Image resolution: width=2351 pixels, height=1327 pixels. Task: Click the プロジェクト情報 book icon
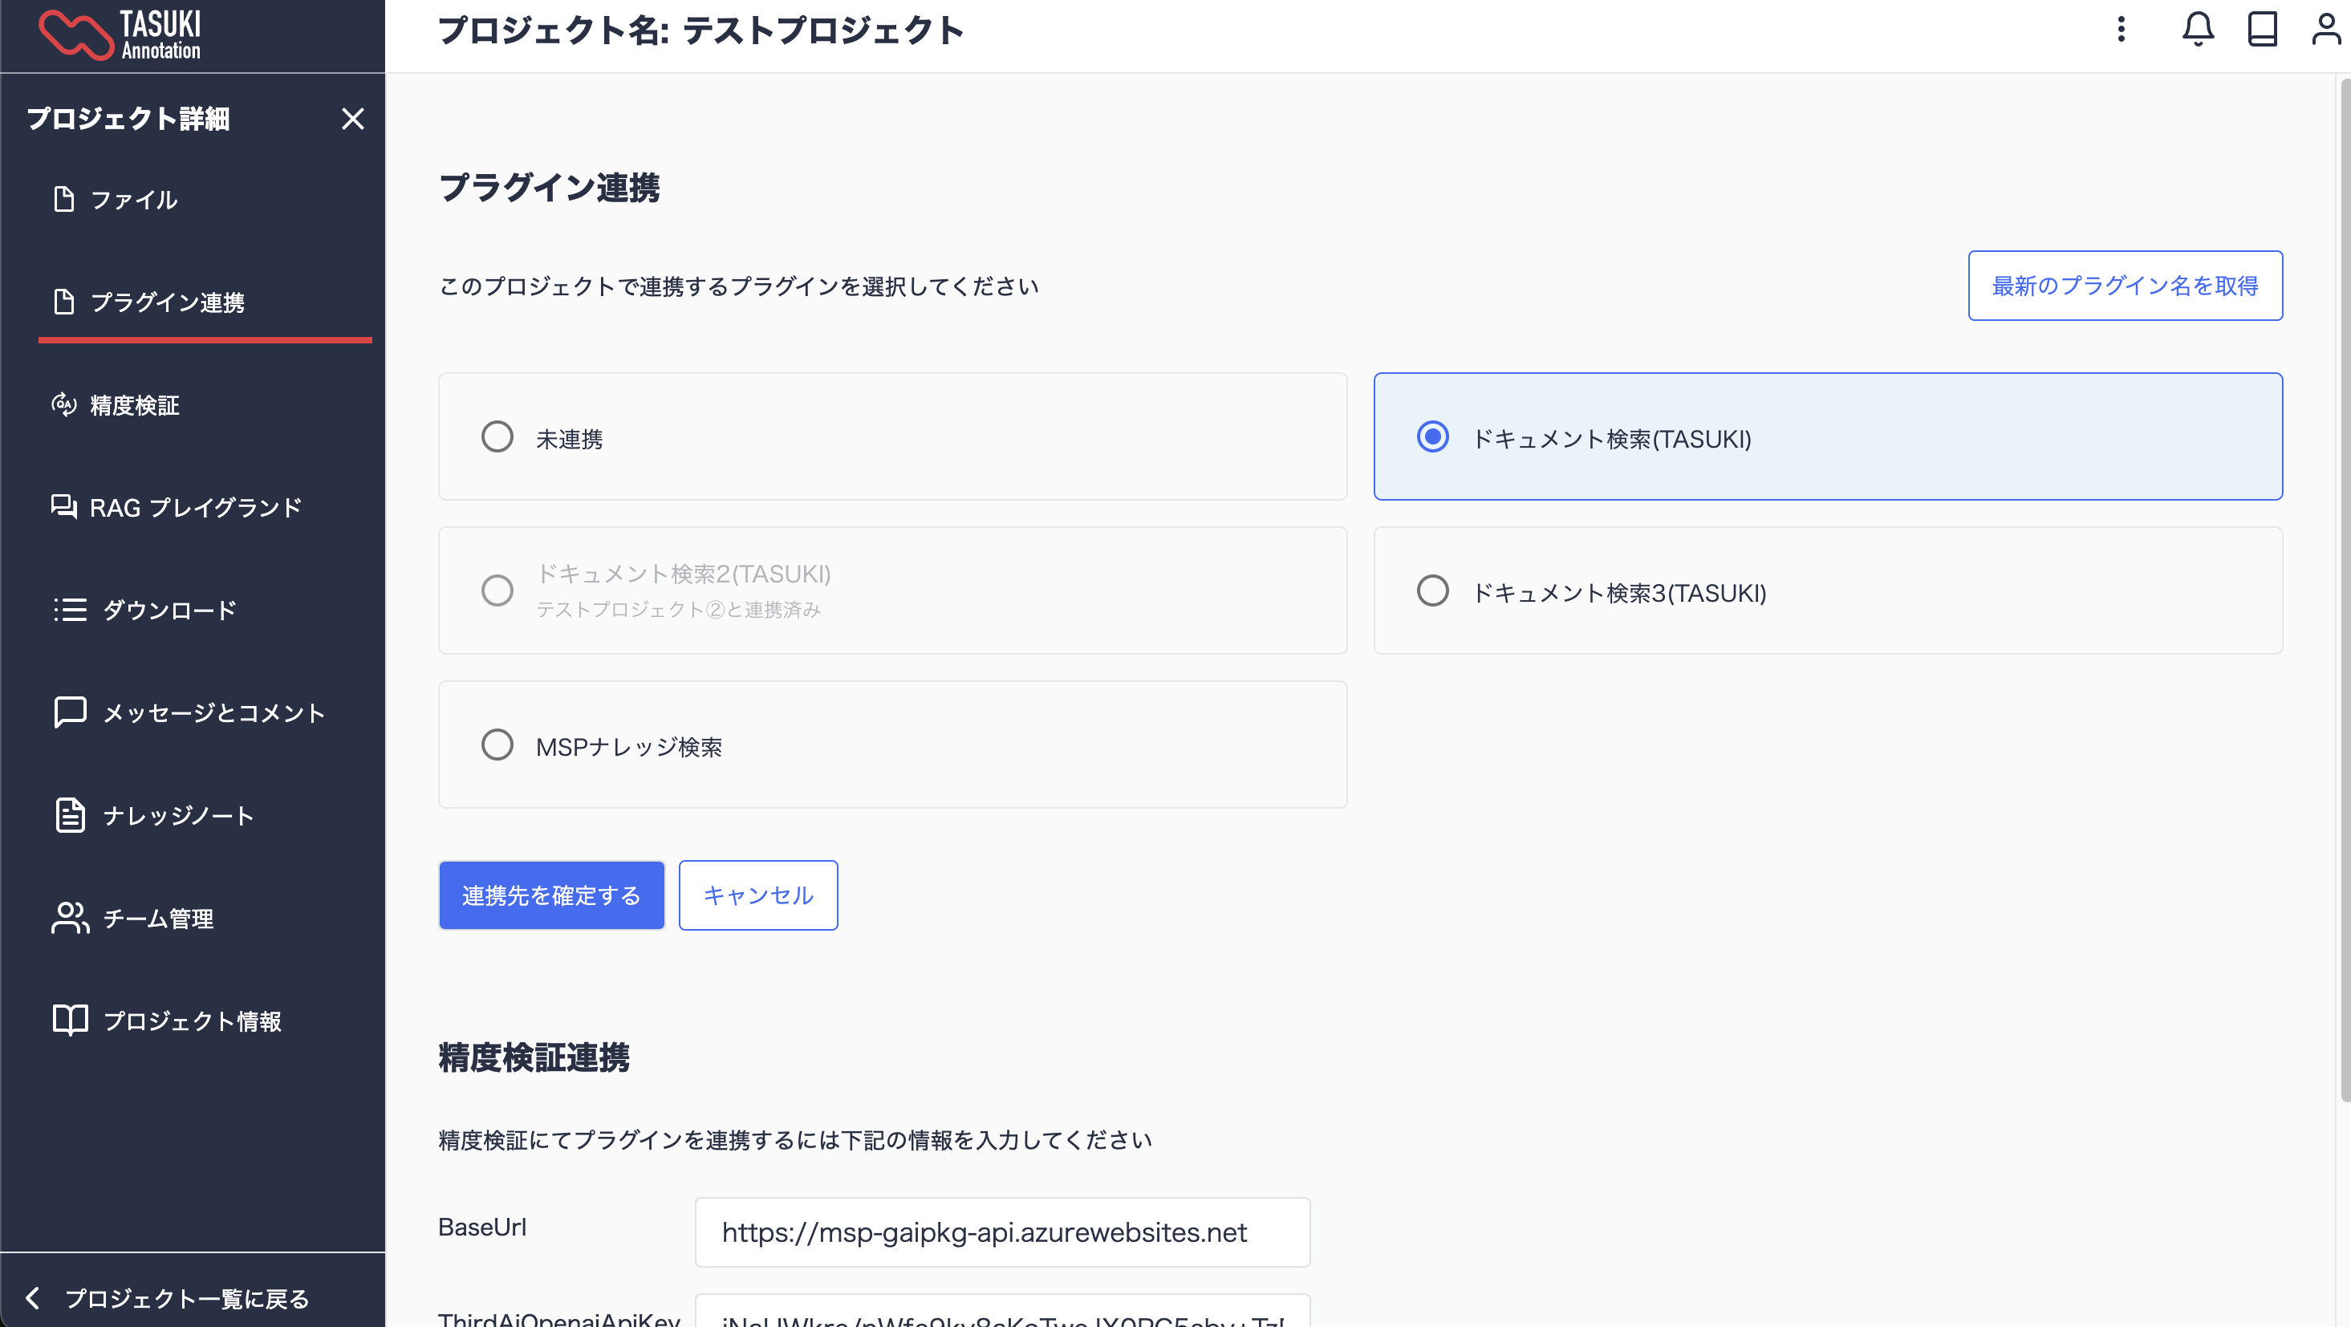point(71,1020)
